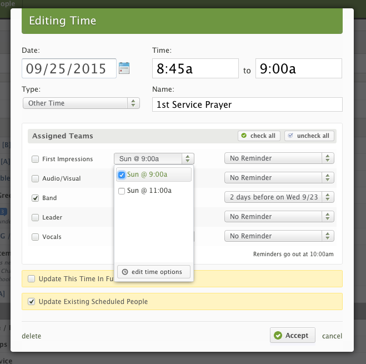Change Band reminder from 2 days before

pyautogui.click(x=279, y=197)
